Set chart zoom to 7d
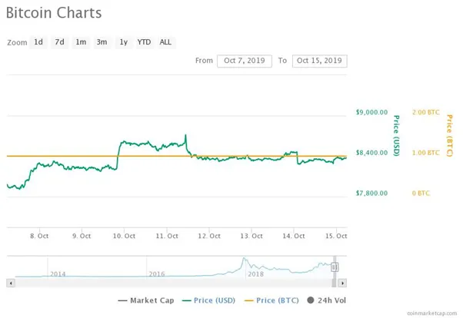Viewport: 463px width, 318px height. pyautogui.click(x=60, y=42)
